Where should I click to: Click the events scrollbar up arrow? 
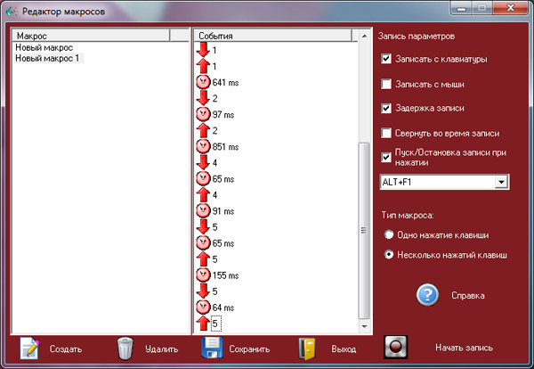364,36
